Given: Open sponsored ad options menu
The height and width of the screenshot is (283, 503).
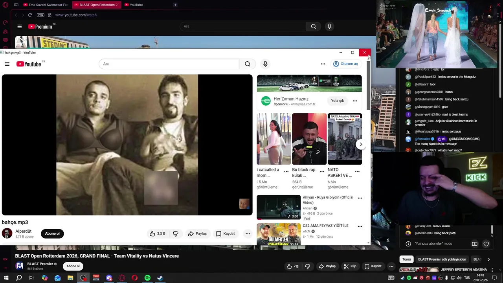Looking at the screenshot, I should click(355, 101).
